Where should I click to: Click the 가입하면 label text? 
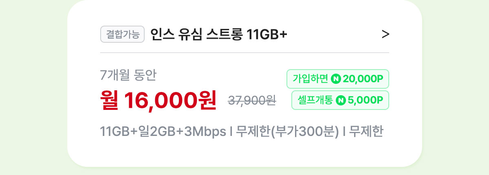(x=311, y=79)
